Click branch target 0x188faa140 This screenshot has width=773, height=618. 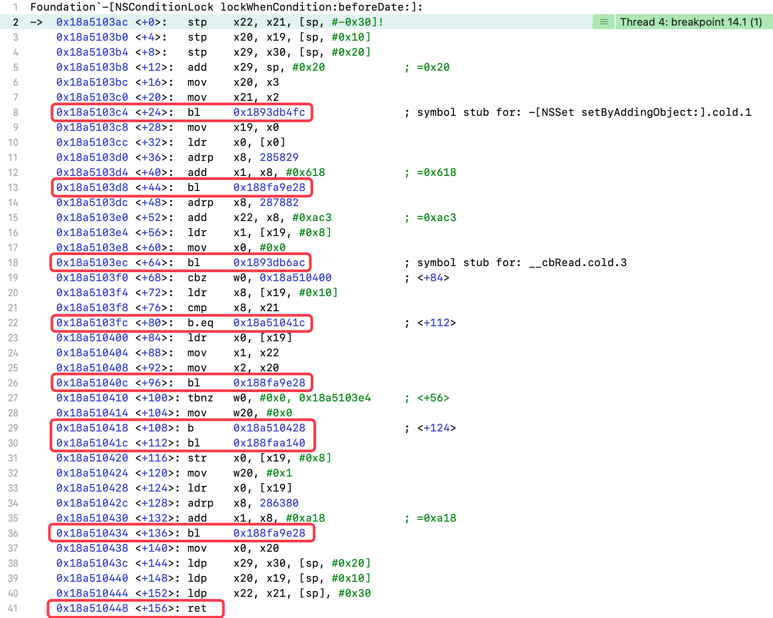[269, 443]
